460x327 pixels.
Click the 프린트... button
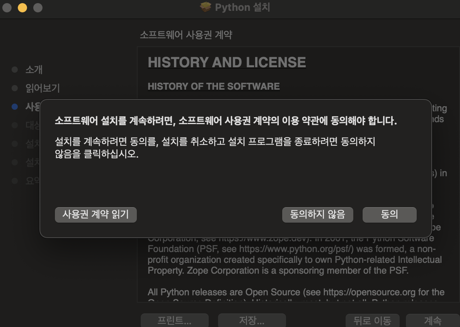(175, 320)
